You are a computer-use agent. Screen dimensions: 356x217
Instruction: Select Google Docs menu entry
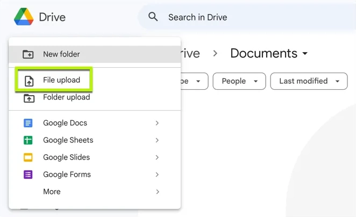[95, 123]
